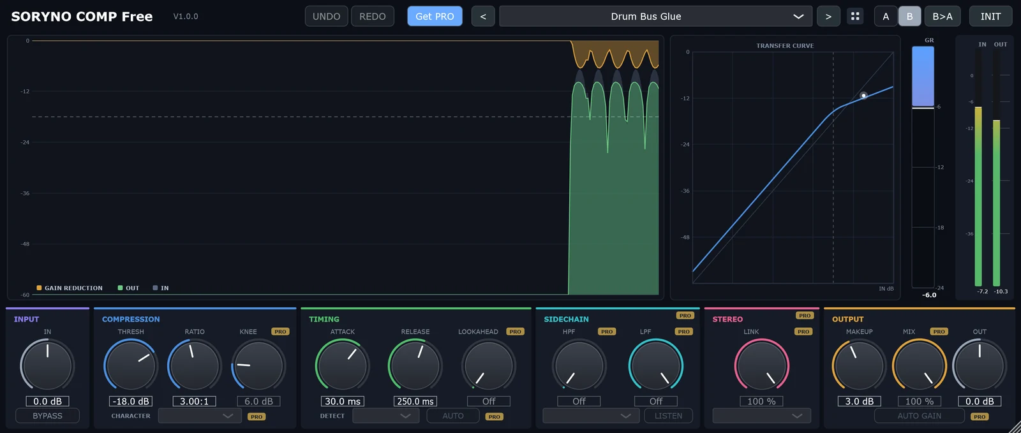Viewport: 1021px width, 433px height.
Task: Click the UNDO button
Action: pyautogui.click(x=327, y=16)
